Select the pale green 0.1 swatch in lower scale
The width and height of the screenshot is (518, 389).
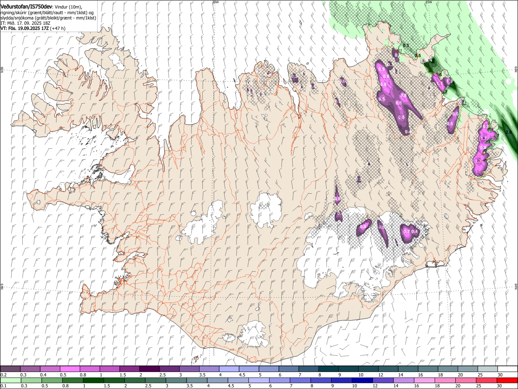click(x=11, y=380)
